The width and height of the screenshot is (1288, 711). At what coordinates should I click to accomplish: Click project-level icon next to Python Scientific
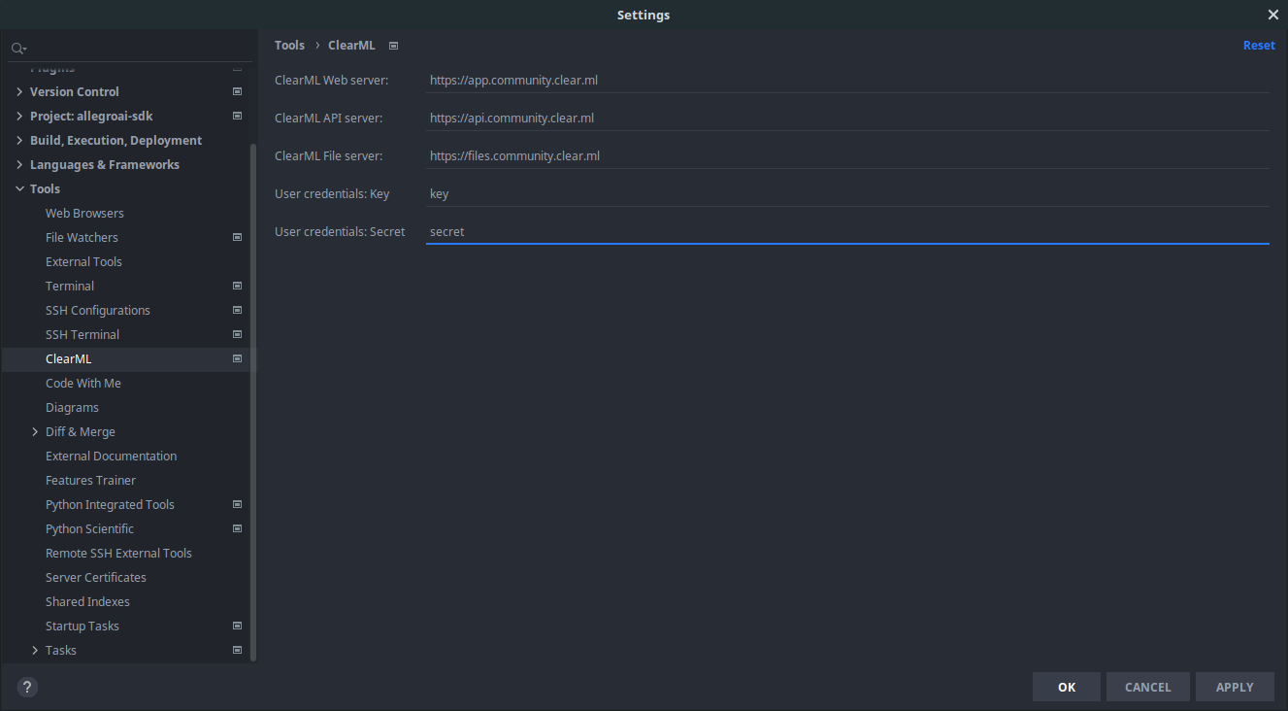pos(237,528)
